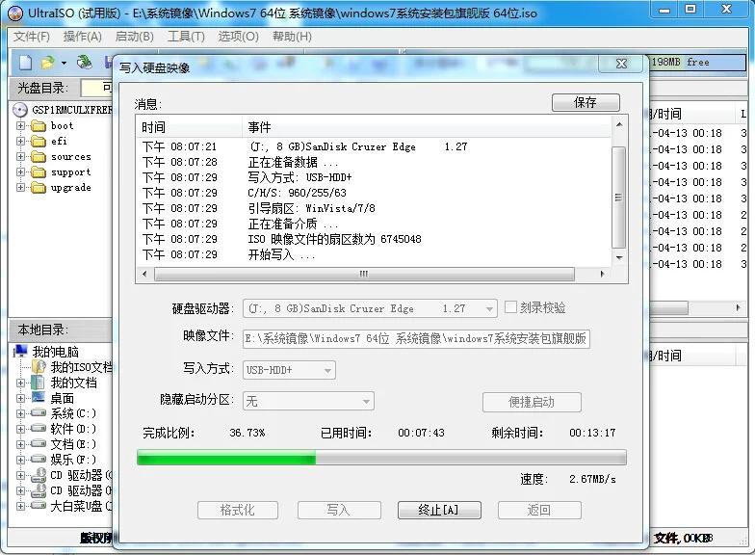Click the efi folder icon
The width and height of the screenshot is (755, 555).
tap(39, 142)
